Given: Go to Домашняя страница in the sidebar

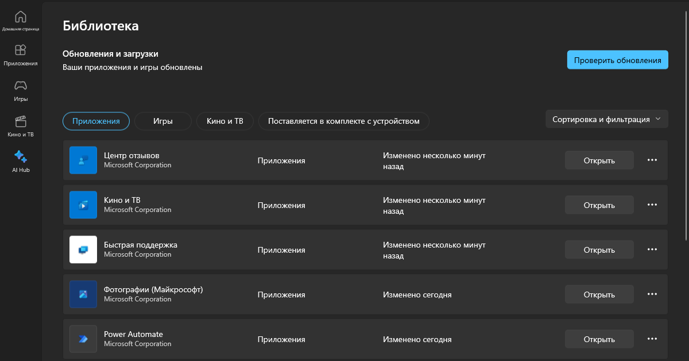Looking at the screenshot, I should [20, 20].
